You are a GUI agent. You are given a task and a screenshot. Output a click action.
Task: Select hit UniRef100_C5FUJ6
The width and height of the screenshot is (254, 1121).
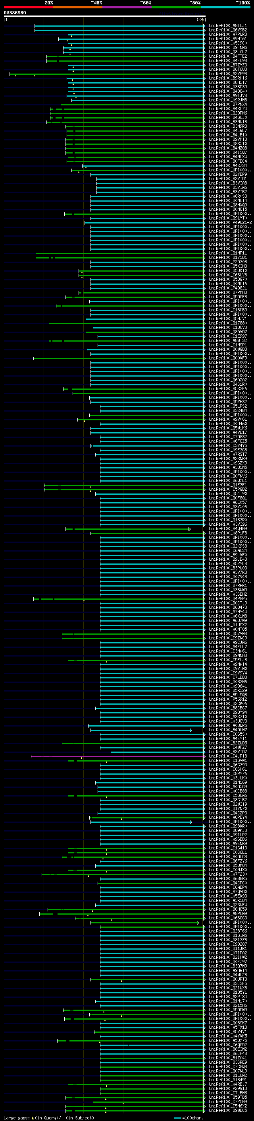pyautogui.click(x=228, y=660)
